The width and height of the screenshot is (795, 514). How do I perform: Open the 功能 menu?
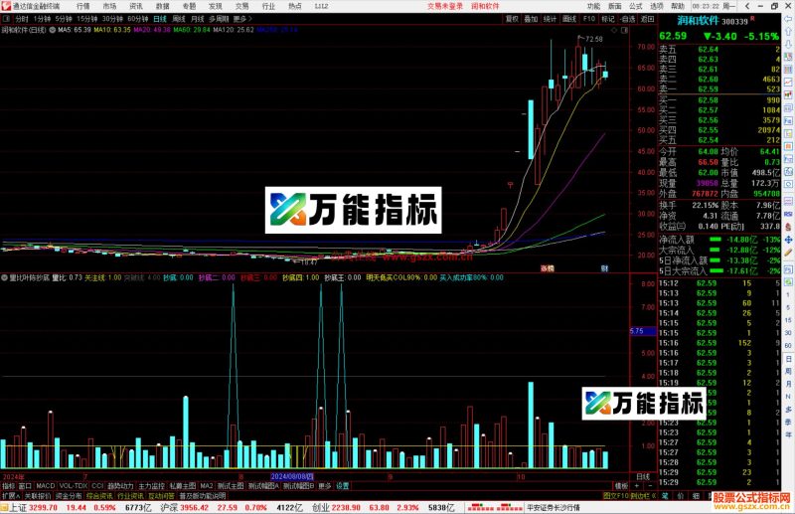[593, 6]
